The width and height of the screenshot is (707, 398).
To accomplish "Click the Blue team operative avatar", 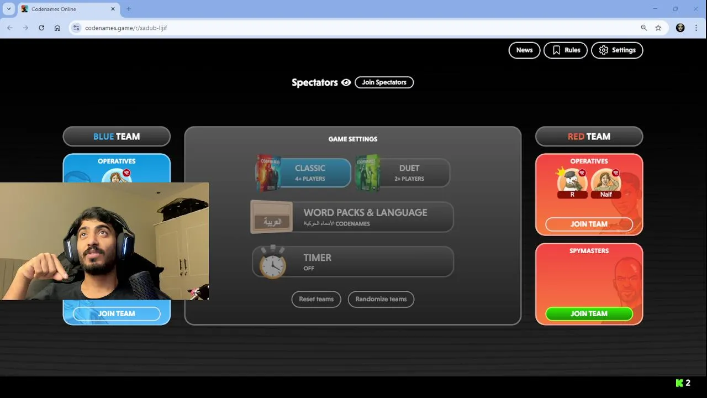I will tap(117, 176).
